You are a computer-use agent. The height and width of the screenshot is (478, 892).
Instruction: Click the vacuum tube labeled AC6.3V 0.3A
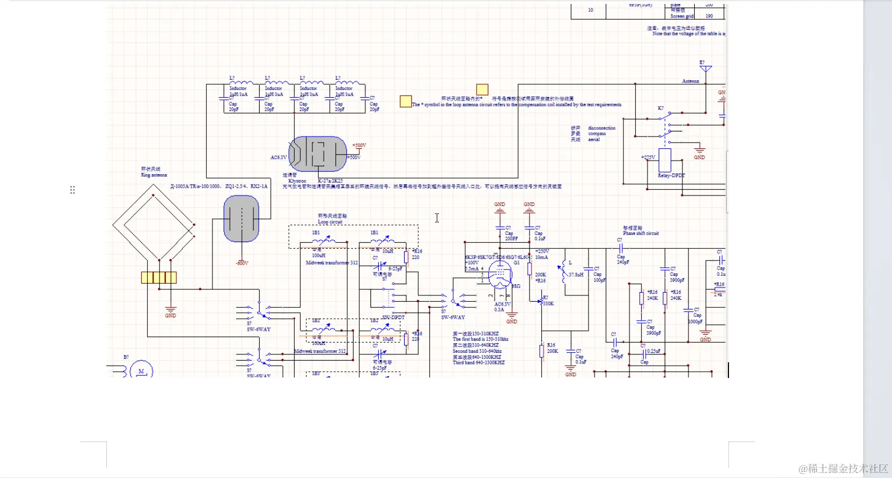coord(500,275)
